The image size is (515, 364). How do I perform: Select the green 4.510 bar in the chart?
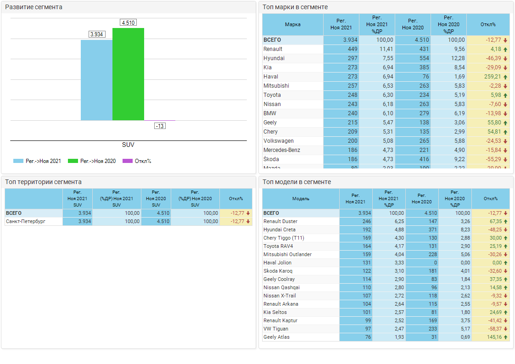pos(128,74)
